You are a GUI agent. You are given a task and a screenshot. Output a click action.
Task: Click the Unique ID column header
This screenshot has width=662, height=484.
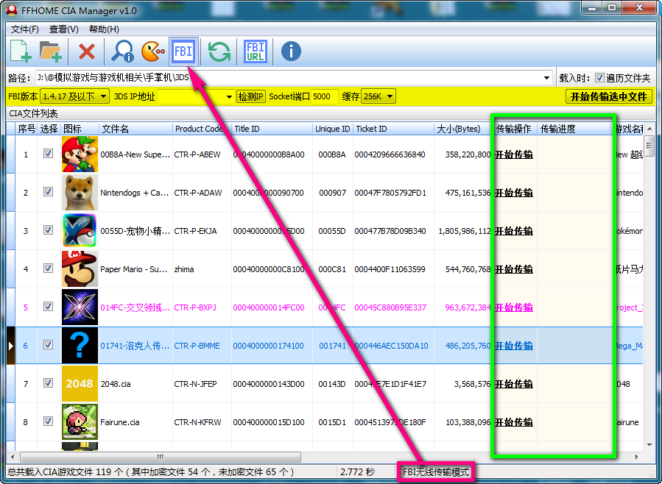(333, 129)
